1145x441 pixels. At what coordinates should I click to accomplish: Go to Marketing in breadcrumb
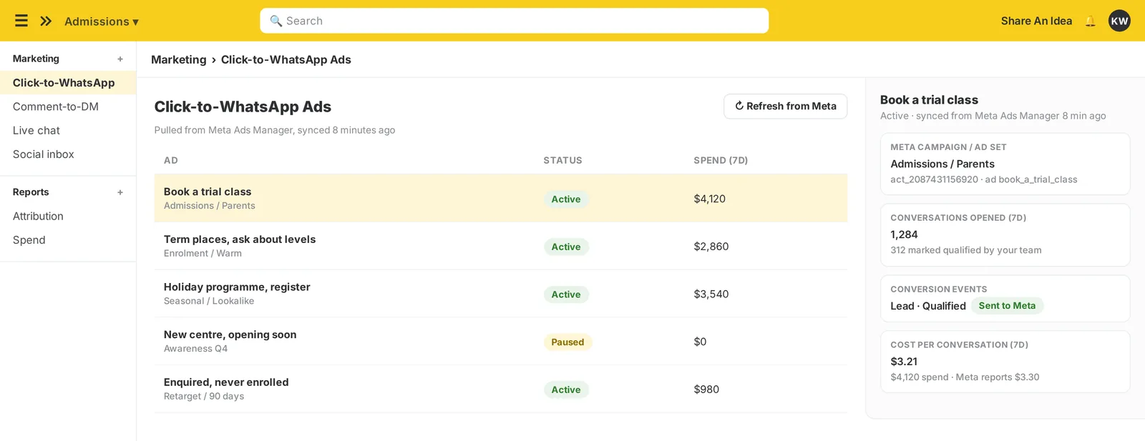click(178, 59)
